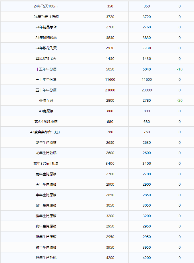Click the 0 change in 巽风375飞天 row
This screenshot has height=263, width=194.
(180, 59)
